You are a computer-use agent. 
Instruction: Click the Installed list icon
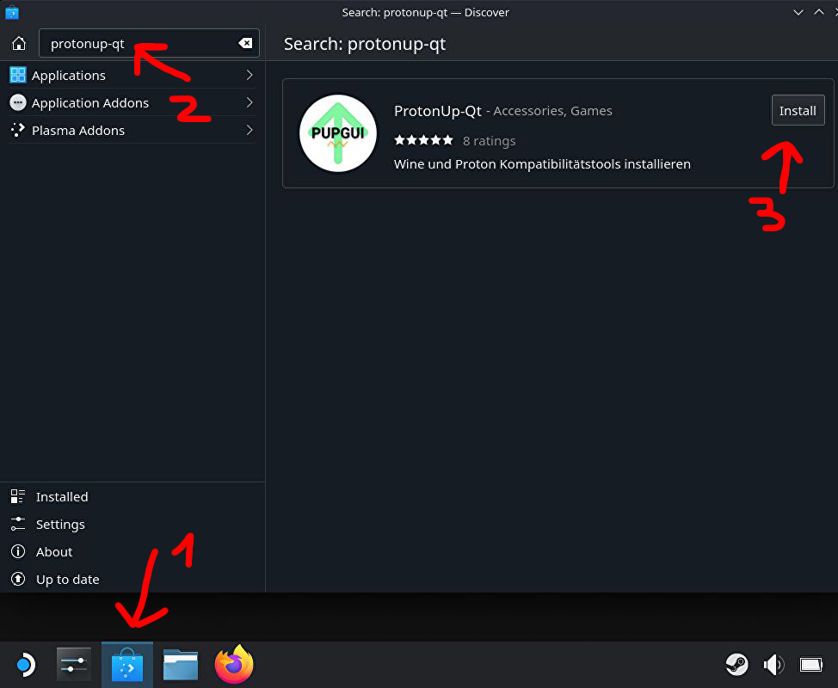17,496
